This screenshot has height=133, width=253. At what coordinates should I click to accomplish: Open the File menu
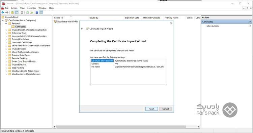tap(7, 8)
